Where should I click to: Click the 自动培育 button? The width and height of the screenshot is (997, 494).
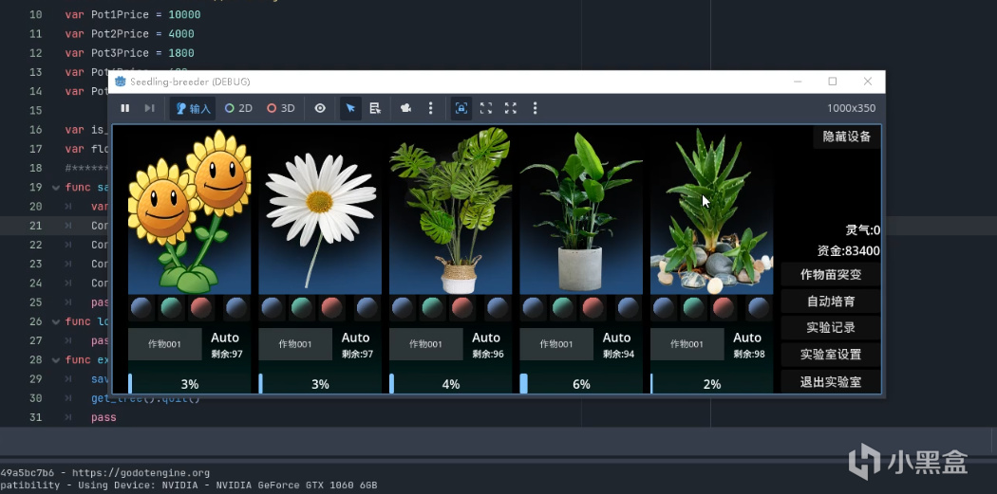click(x=831, y=301)
